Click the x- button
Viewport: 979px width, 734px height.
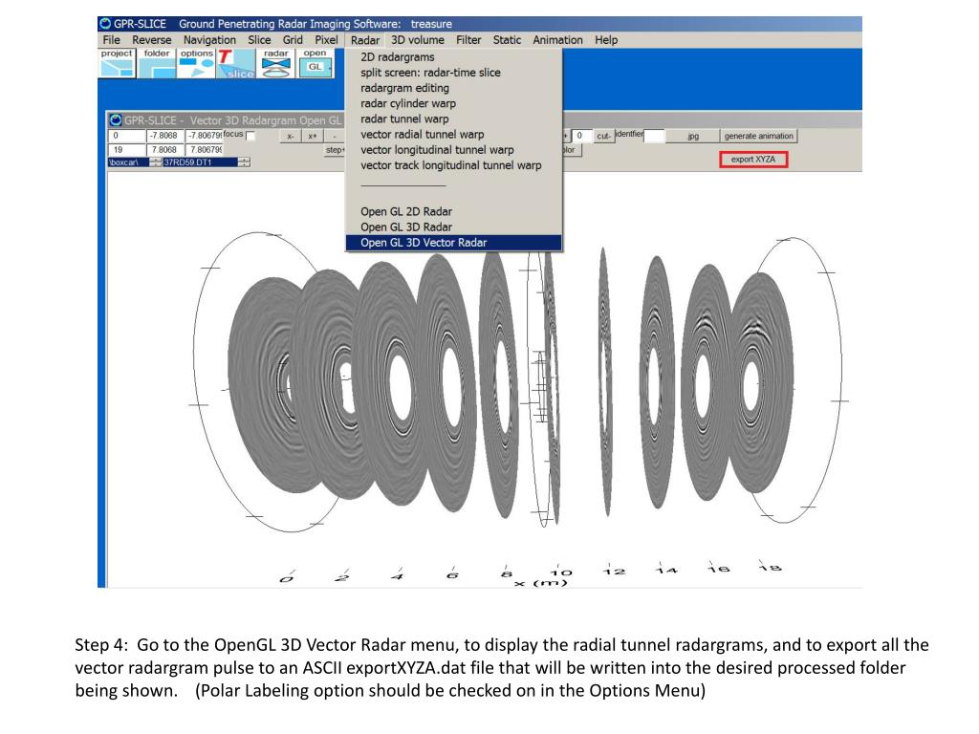point(291,136)
